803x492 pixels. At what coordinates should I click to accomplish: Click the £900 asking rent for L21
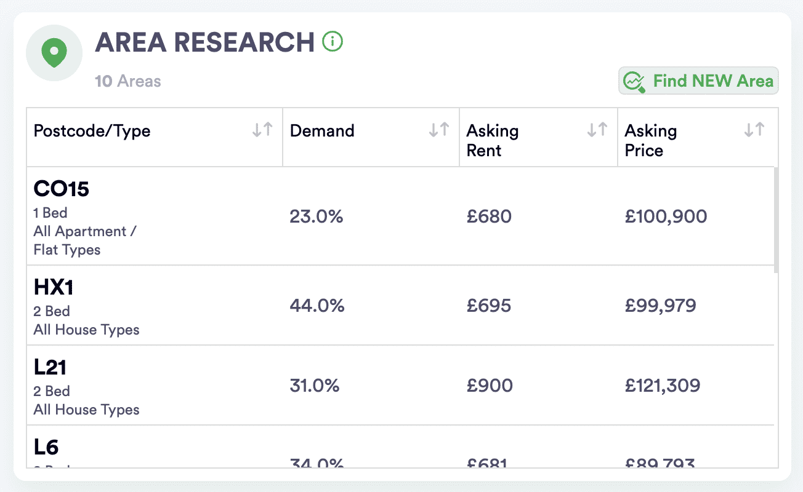point(490,386)
